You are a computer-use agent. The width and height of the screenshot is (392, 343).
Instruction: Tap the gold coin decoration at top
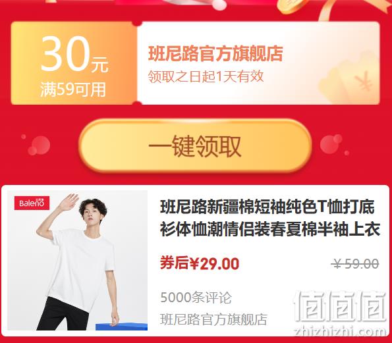[x=293, y=6]
